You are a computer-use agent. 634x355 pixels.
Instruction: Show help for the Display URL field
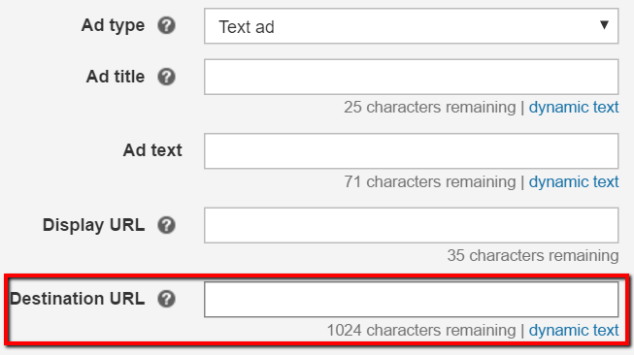(166, 225)
